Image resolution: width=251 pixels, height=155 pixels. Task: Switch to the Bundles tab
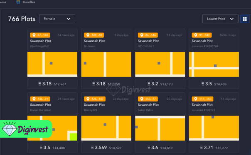click(26, 2)
